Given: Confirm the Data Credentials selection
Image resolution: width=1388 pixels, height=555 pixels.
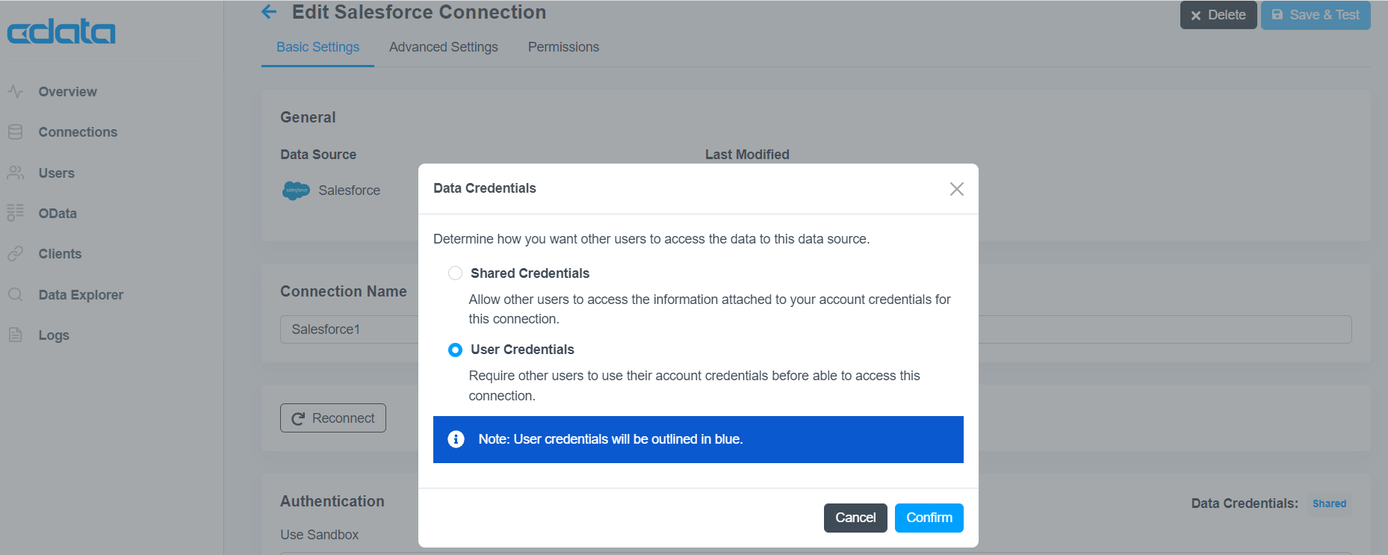Looking at the screenshot, I should pos(929,518).
